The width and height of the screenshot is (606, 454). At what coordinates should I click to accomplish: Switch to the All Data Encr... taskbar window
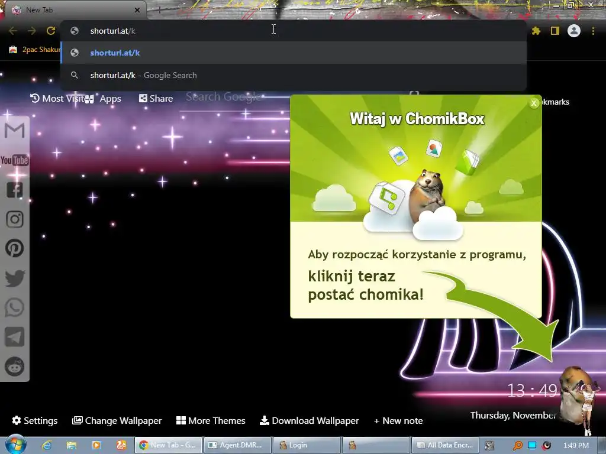[445, 445]
